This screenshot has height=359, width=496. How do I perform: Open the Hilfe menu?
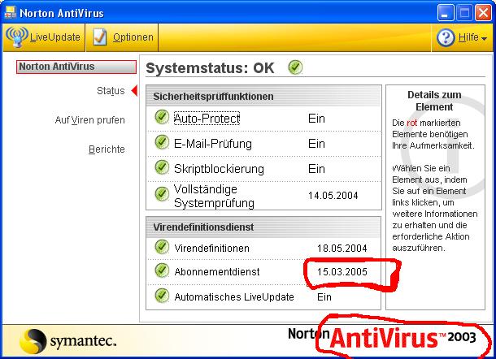(462, 37)
